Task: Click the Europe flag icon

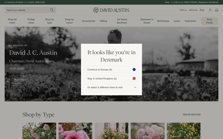Action: click(x=134, y=69)
